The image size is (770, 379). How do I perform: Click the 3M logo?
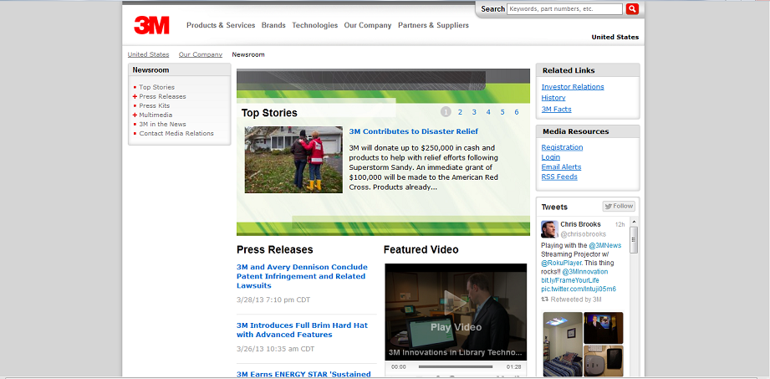151,25
